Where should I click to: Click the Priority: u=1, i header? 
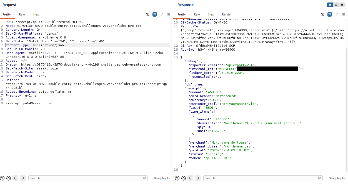point(21,95)
